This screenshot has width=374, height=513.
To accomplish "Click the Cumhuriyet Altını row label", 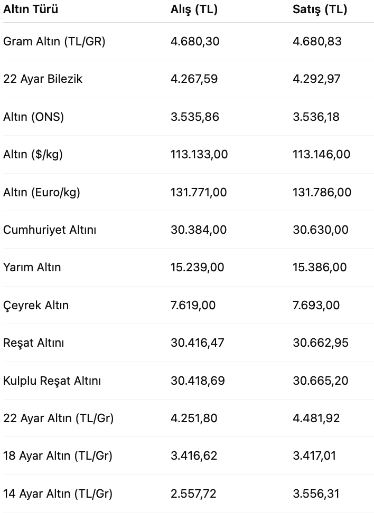I will [50, 230].
